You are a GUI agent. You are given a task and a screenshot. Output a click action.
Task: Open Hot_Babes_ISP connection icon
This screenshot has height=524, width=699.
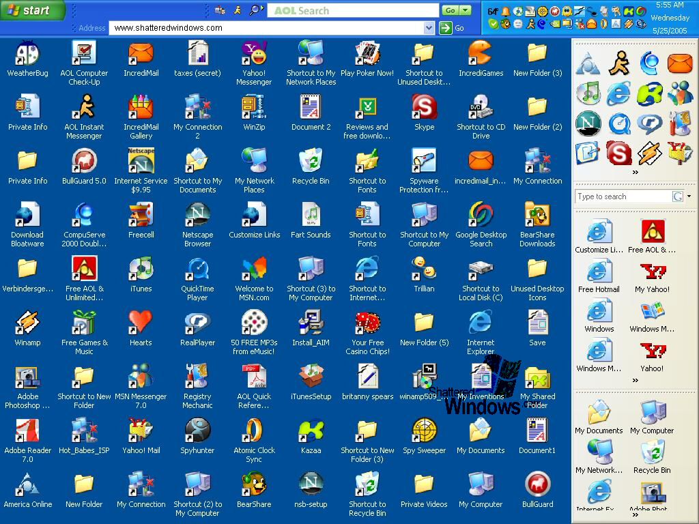[84, 436]
